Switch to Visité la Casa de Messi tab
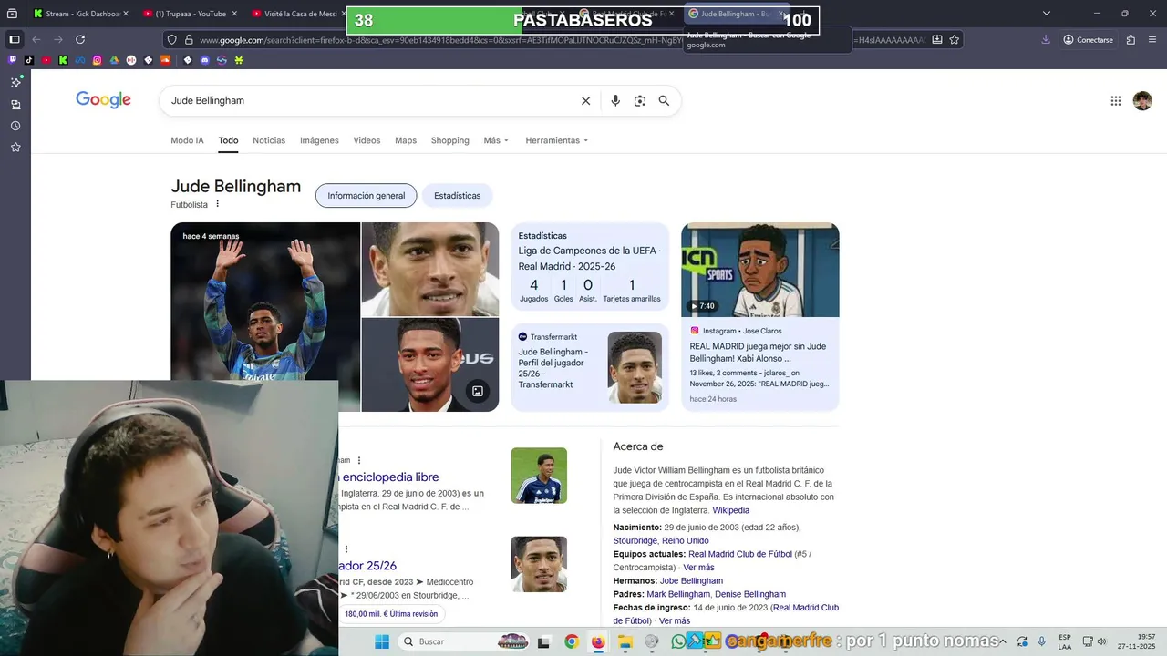Image resolution: width=1167 pixels, height=656 pixels. coord(296,14)
